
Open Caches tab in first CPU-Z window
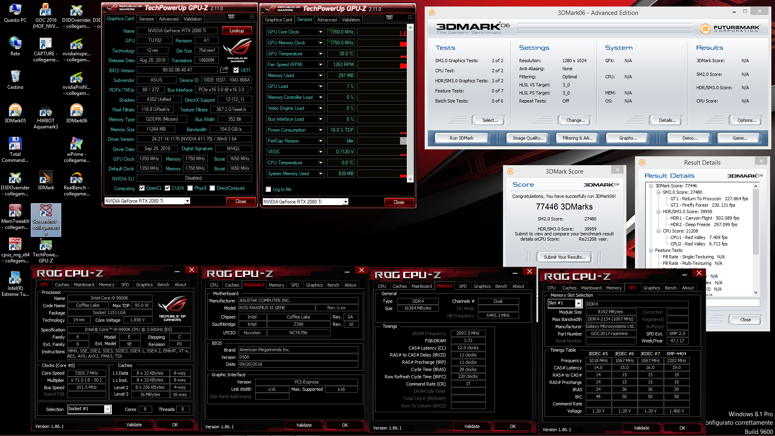tap(62, 285)
